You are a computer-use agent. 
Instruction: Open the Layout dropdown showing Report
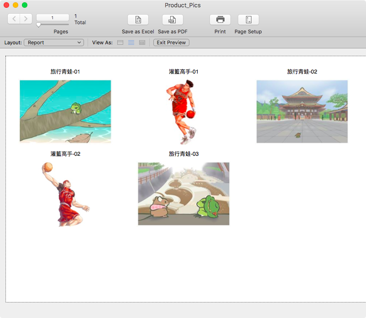coord(54,42)
